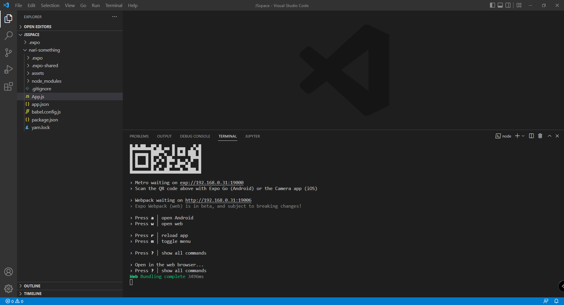This screenshot has height=305, width=564.
Task: Open the Run and Debug view
Action: click(9, 70)
